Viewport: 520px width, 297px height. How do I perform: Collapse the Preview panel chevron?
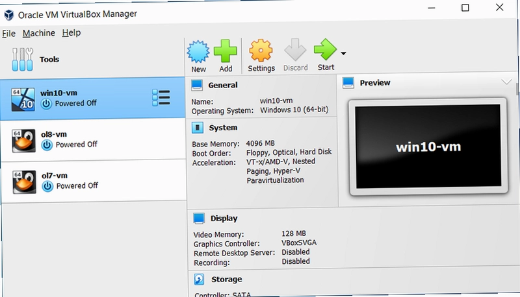tap(506, 82)
